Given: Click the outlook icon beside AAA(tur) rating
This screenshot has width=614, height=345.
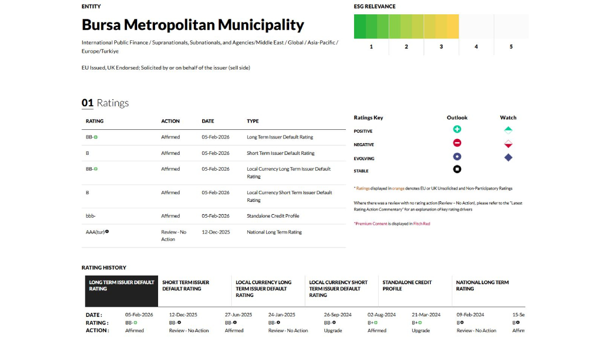Looking at the screenshot, I should pos(107,232).
